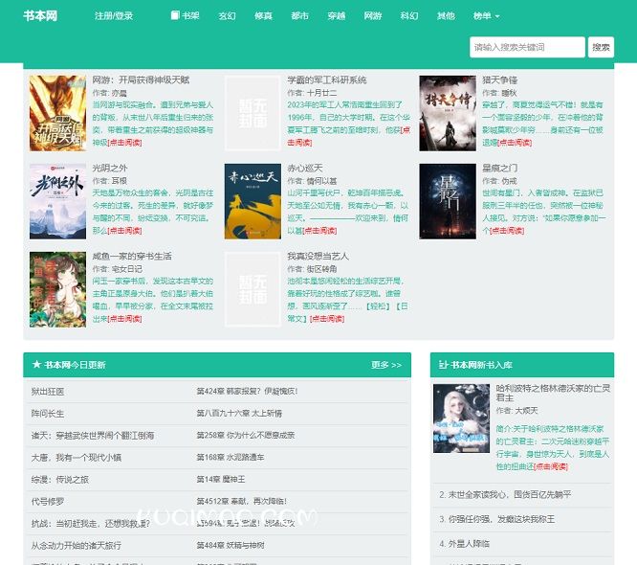Screen dimensions: 637x565
Task: Open title 哈利波特之格林德沃家的亡灵君主
Action: (553, 393)
